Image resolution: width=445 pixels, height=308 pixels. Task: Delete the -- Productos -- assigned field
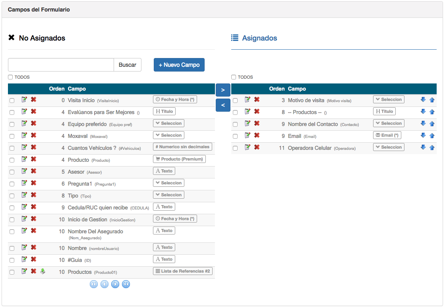point(257,111)
